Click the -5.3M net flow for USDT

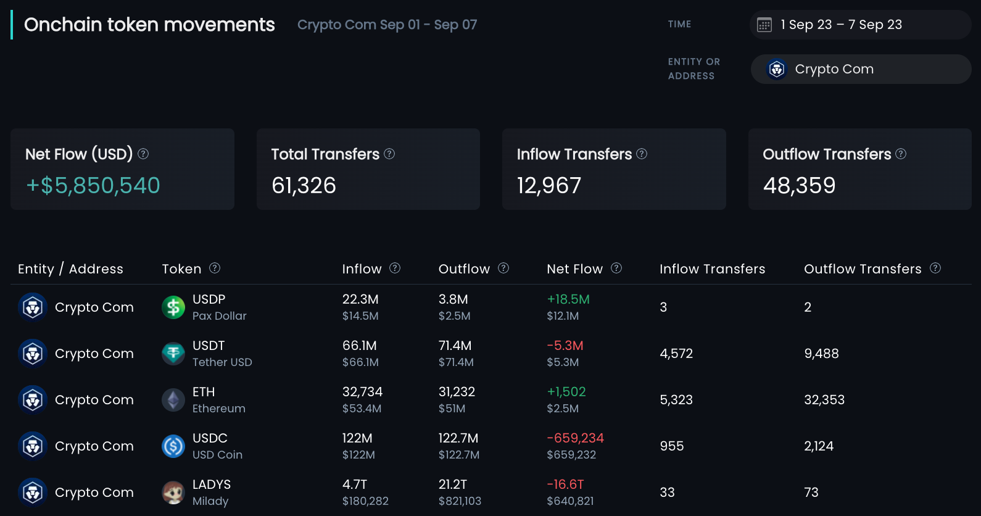565,346
